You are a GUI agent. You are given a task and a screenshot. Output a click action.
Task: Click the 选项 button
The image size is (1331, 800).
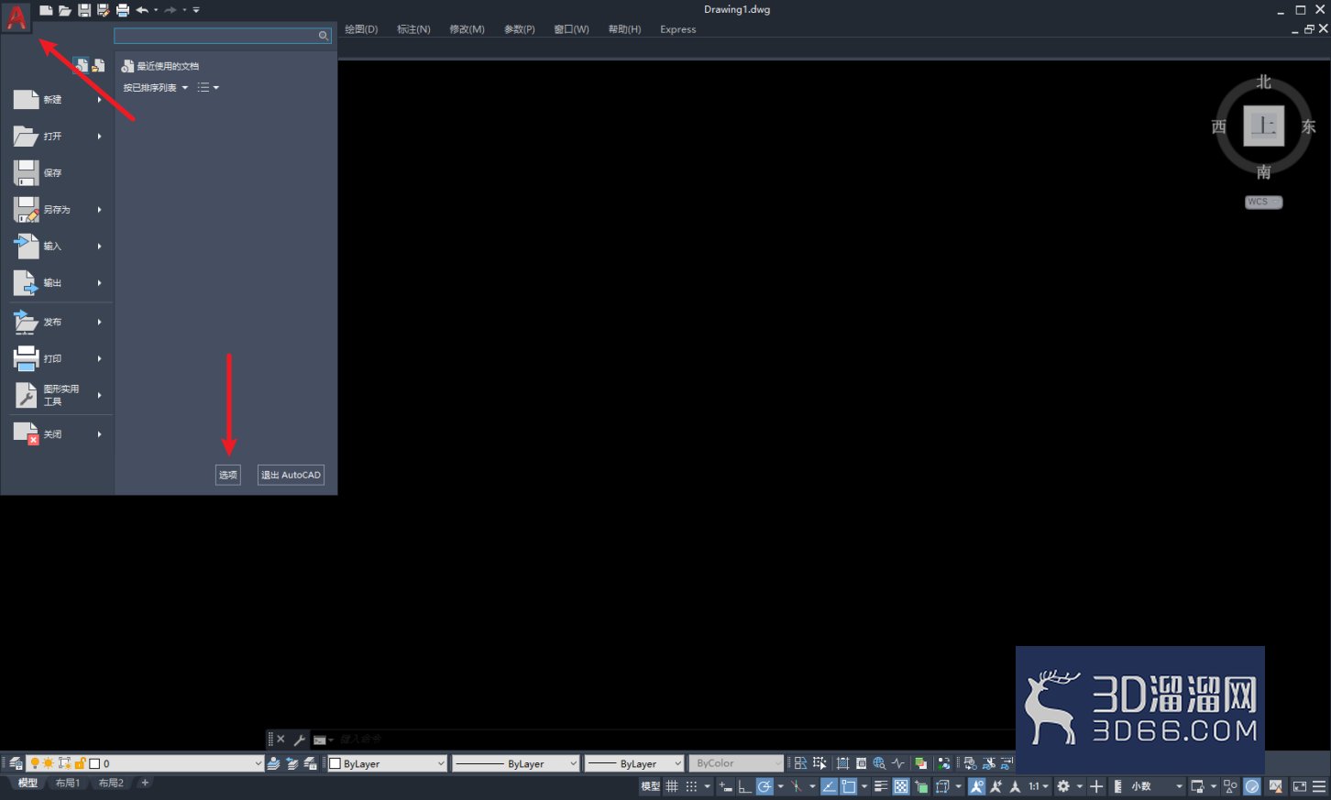pyautogui.click(x=228, y=475)
